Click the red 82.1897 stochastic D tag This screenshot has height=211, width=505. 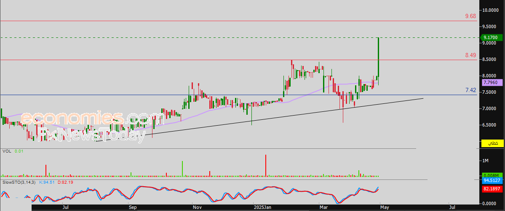point(492,190)
